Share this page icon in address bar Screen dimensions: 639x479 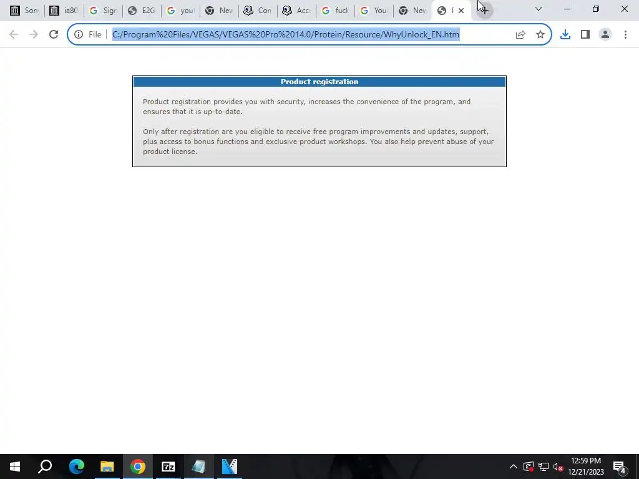point(520,35)
